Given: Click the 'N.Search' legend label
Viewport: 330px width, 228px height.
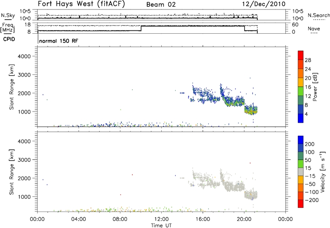Looking at the screenshot, I should pyautogui.click(x=318, y=15).
